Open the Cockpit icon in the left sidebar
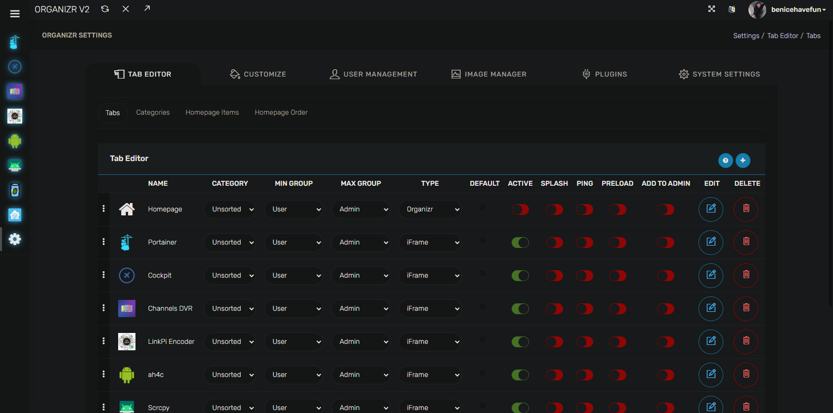Image resolution: width=833 pixels, height=413 pixels. coord(15,67)
